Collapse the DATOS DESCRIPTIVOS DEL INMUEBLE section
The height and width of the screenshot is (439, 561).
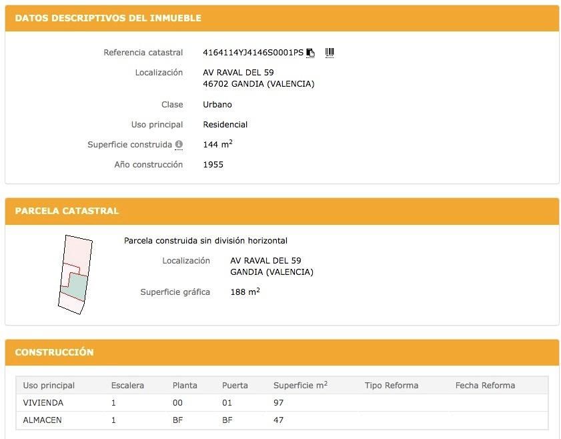pyautogui.click(x=108, y=18)
